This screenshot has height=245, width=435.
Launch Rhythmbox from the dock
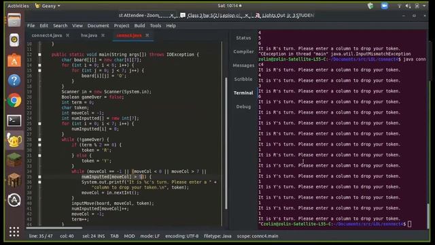coord(14,40)
